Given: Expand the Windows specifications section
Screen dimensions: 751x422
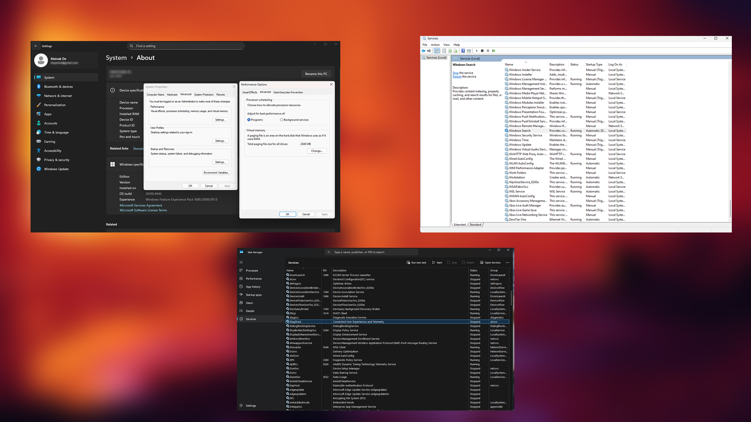Looking at the screenshot, I should pos(126,165).
